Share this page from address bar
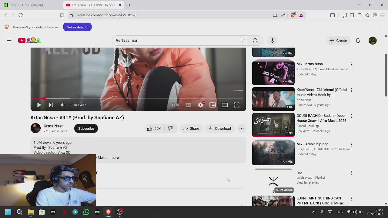 click(283, 15)
